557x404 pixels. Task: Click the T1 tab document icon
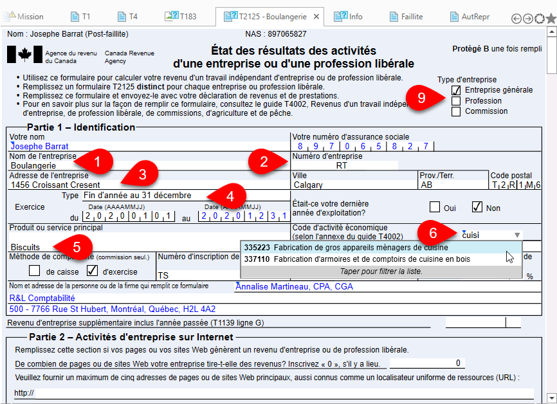[x=75, y=17]
